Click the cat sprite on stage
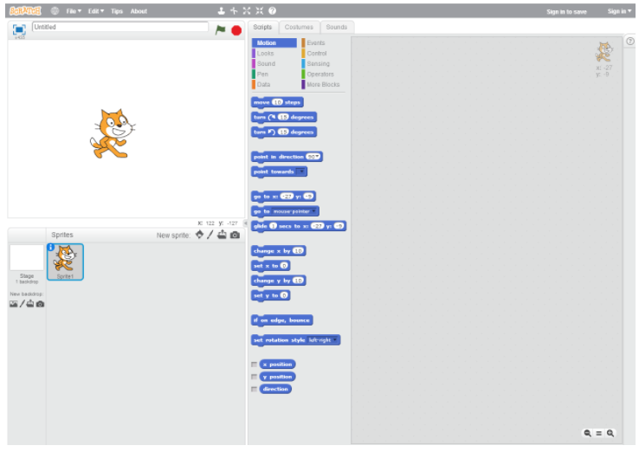Screen dimensions: 639x452 (112, 133)
